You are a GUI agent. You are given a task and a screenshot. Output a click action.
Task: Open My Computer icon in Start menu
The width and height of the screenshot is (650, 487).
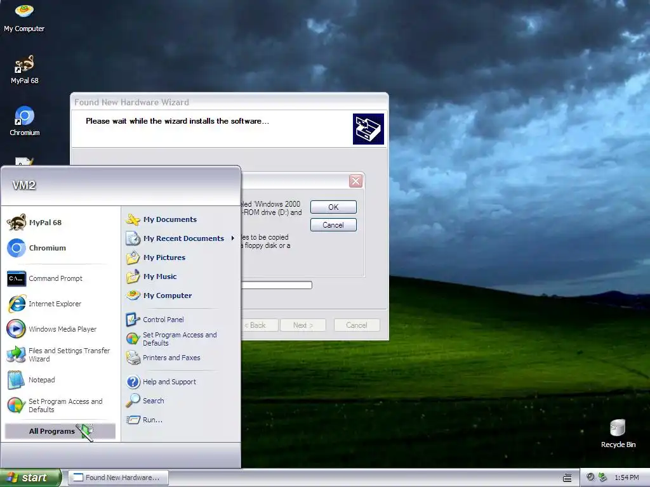pos(133,295)
